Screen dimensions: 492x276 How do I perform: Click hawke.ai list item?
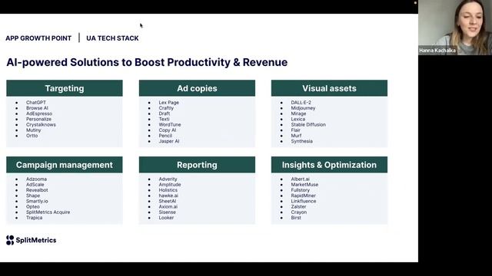pyautogui.click(x=168, y=195)
